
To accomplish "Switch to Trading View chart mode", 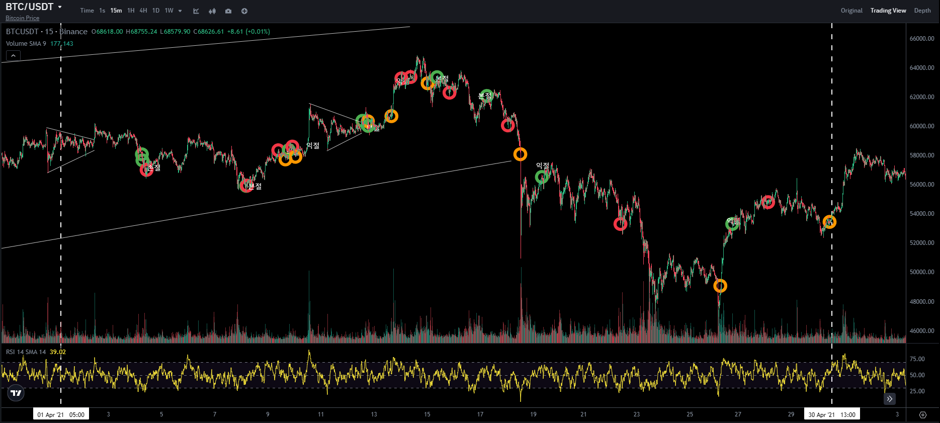I will pyautogui.click(x=888, y=11).
